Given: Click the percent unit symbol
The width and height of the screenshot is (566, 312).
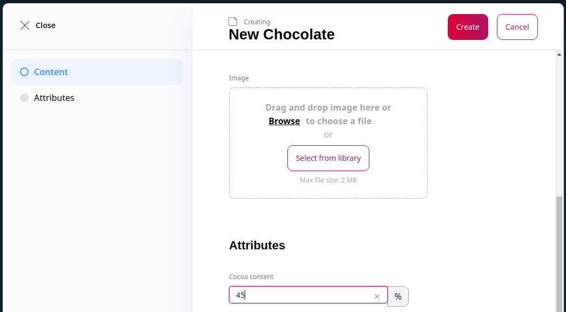Looking at the screenshot, I should point(398,296).
